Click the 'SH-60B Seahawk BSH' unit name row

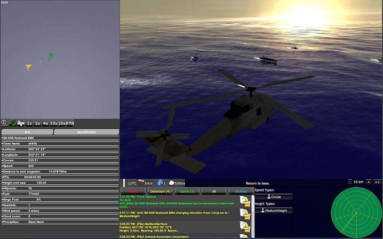(60, 138)
